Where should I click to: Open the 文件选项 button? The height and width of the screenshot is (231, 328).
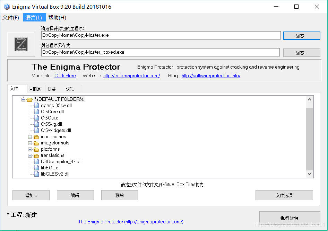point(284,195)
